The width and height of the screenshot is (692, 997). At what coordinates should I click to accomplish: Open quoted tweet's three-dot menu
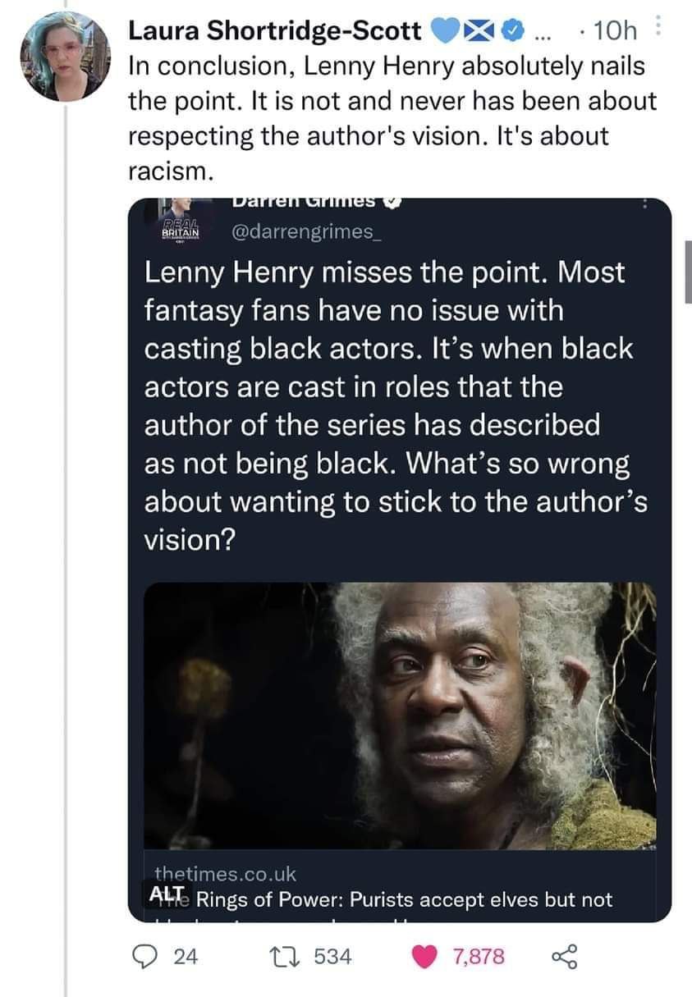pyautogui.click(x=646, y=202)
